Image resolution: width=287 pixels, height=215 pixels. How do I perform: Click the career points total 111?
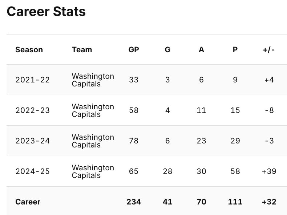[235, 202]
